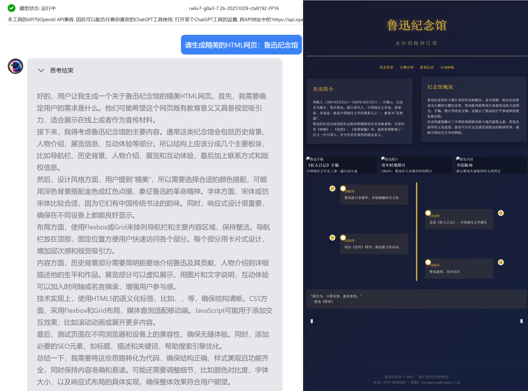
Task: Open the 展览信息 navigation link
Action: coord(427,67)
